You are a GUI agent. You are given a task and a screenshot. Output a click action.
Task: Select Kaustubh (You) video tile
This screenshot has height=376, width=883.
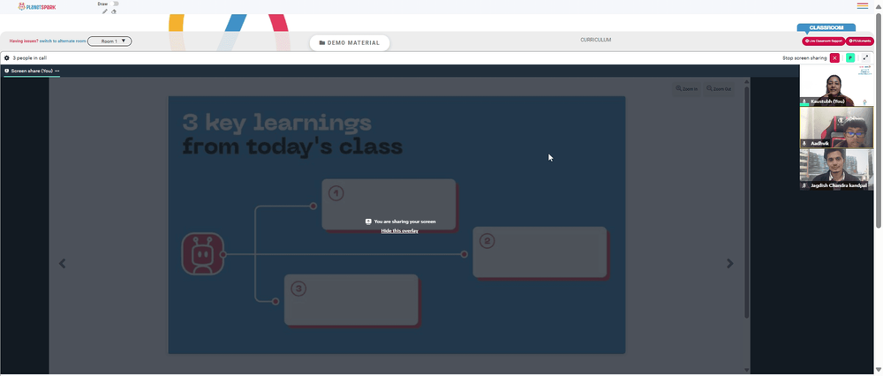[836, 85]
